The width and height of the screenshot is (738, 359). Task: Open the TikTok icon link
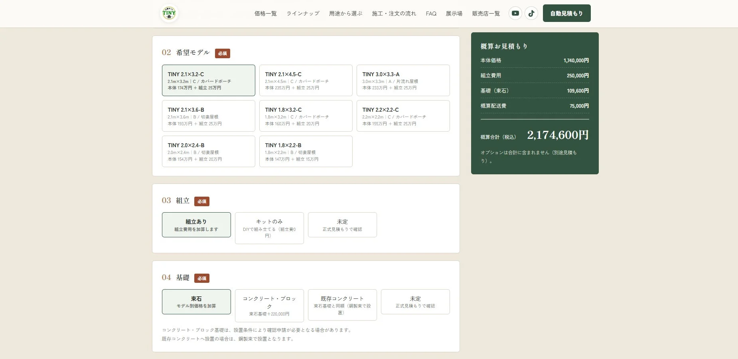click(x=531, y=13)
